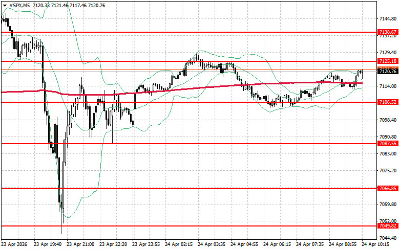Click the red level label 7087.55
Screen dimensions: 400x250
[x=388, y=144]
